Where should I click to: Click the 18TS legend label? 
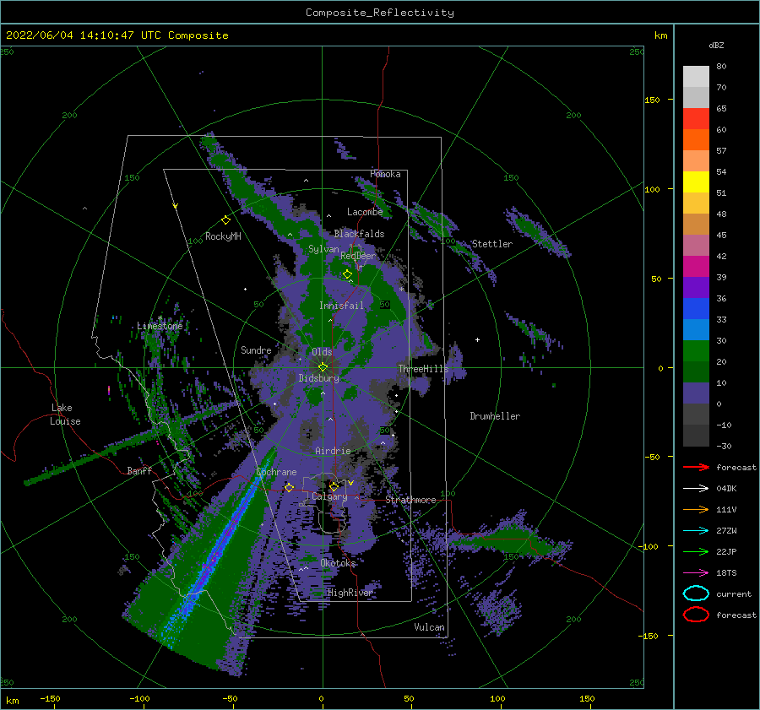[x=726, y=573]
